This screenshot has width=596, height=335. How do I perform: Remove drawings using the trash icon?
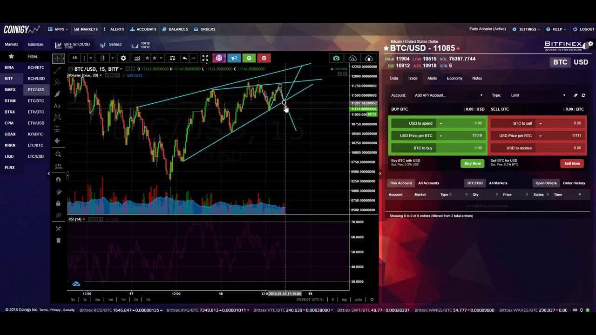coord(58,240)
